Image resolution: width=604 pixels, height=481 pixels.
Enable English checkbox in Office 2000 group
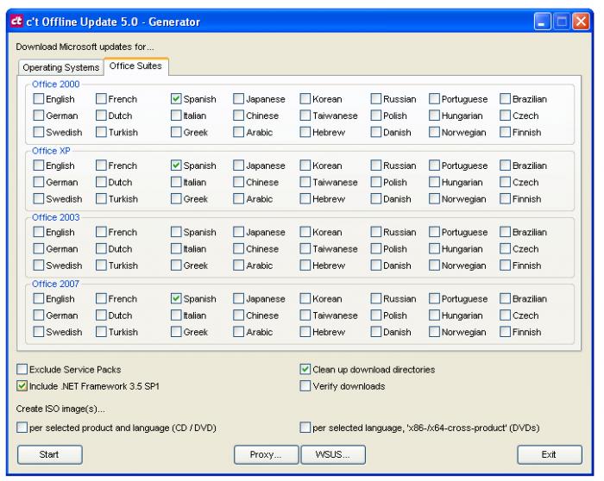(38, 99)
